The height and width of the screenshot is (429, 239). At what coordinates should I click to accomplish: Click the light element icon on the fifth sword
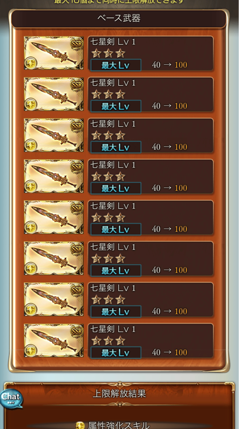point(31,227)
